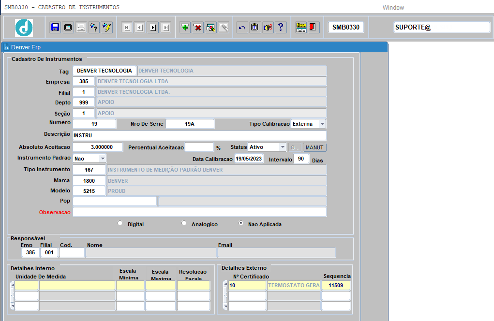Go to the next record arrow

pos(153,28)
